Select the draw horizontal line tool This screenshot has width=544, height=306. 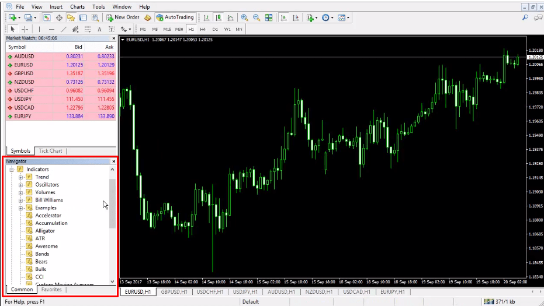click(51, 29)
